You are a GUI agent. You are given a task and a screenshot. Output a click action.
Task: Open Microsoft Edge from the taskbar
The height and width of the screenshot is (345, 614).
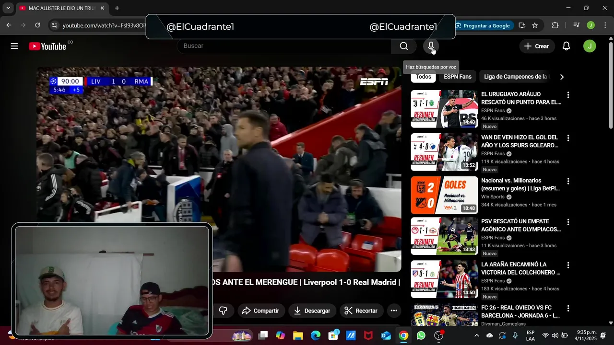(315, 335)
